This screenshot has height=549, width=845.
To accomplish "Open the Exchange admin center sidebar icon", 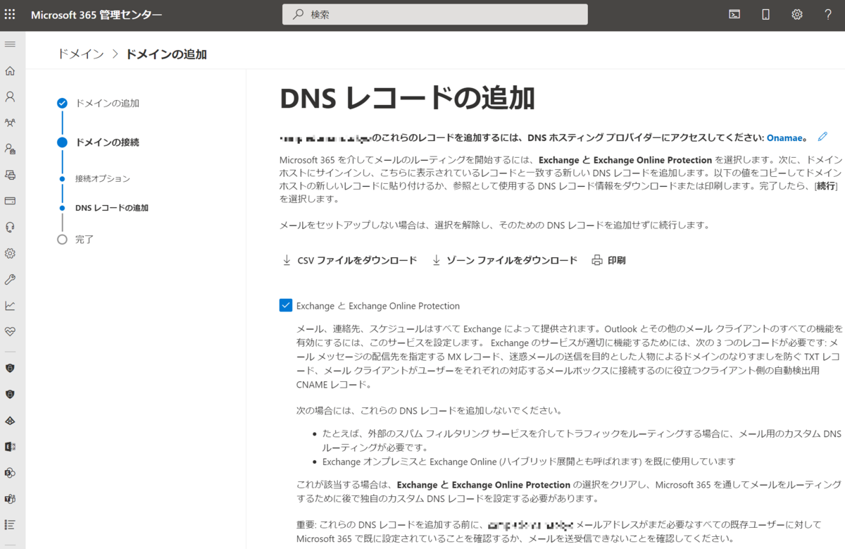I will tap(10, 446).
